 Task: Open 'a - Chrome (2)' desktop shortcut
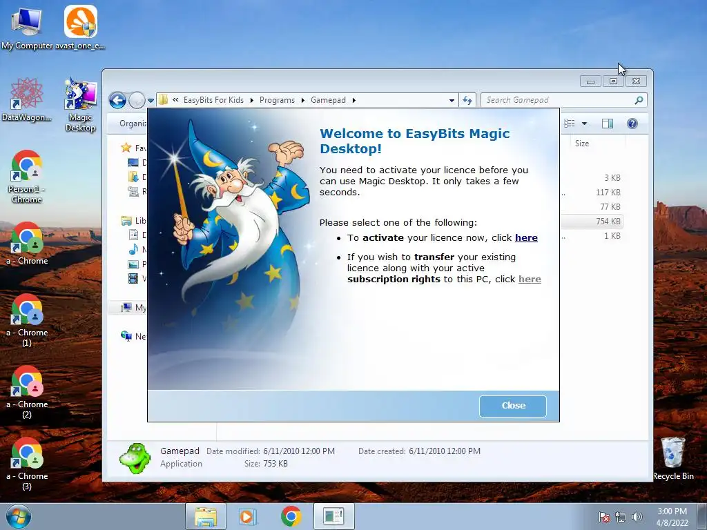pyautogui.click(x=27, y=392)
